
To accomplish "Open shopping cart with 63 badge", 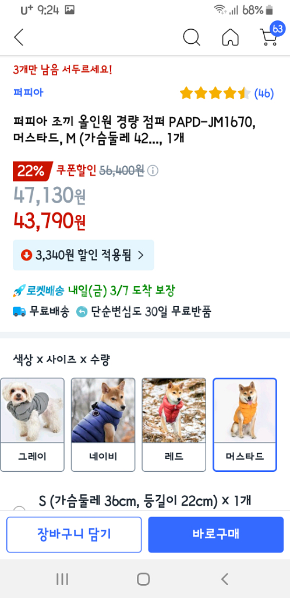I will [272, 34].
